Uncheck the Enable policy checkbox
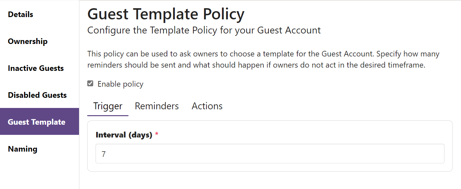This screenshot has height=189, width=461. coord(90,83)
